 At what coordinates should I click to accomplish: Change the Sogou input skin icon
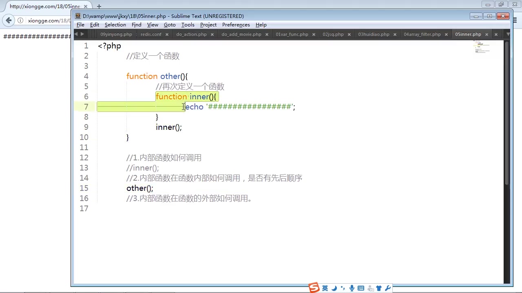tap(378, 288)
